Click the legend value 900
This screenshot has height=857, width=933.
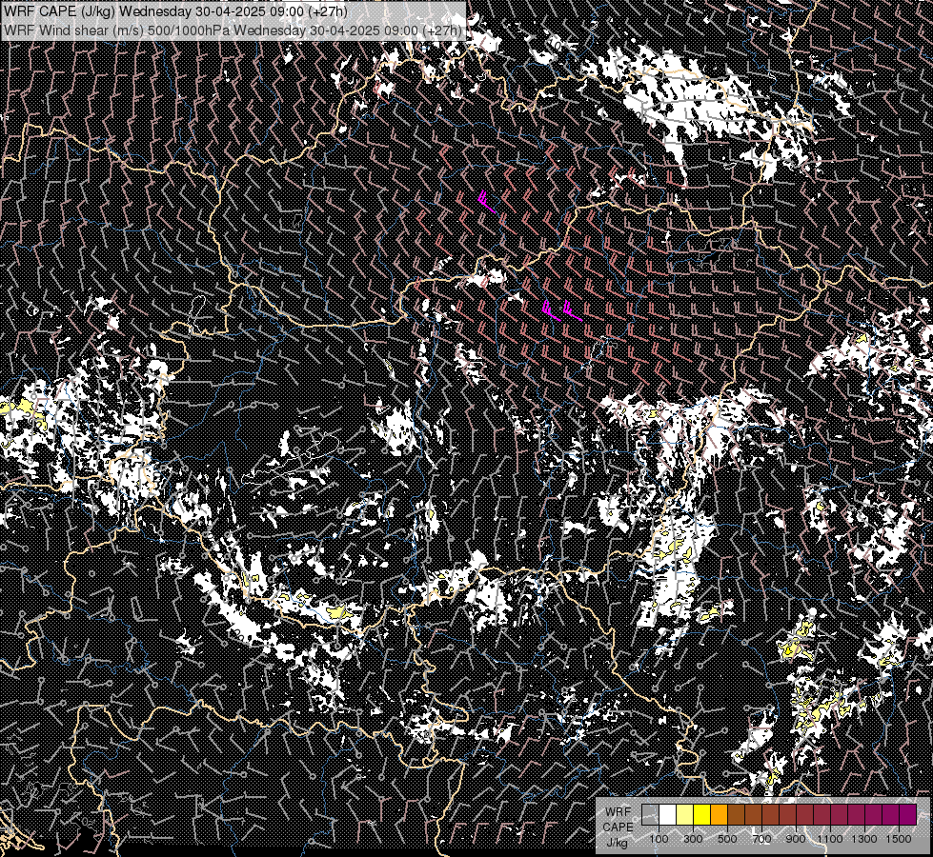coord(796,839)
